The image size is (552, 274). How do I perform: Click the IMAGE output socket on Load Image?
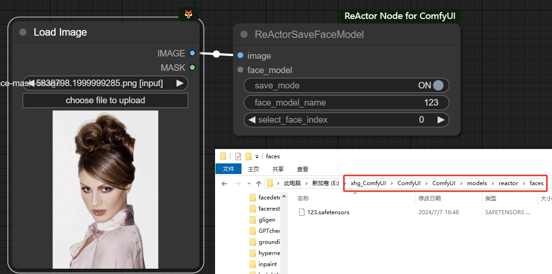(192, 53)
